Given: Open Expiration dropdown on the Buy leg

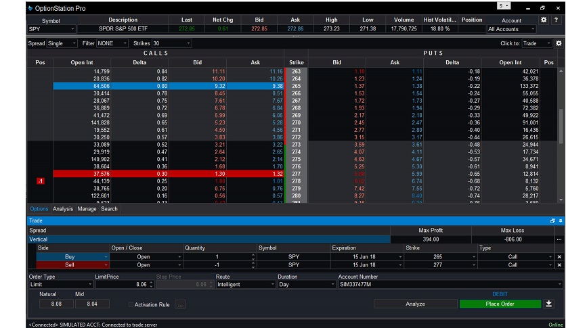Looking at the screenshot, I should tap(366, 256).
